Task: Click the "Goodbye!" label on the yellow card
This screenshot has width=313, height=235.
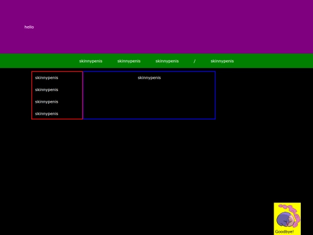Action: (284, 232)
